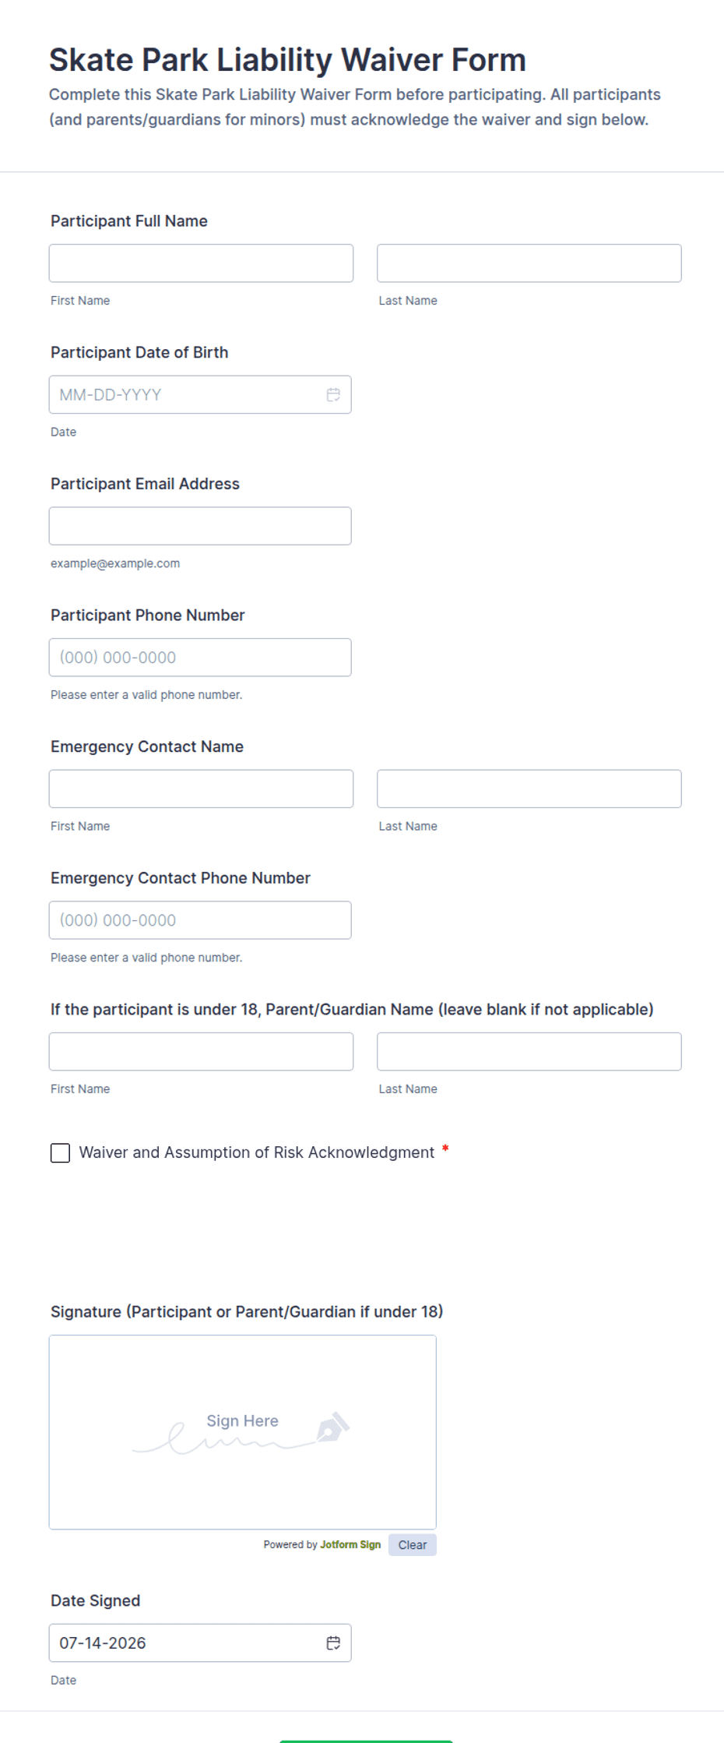Screen dimensions: 724x1743
Task: Open calendar picker for Date Signed
Action: (x=333, y=1642)
